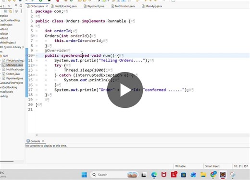Click the taskbar Search box

pyautogui.click(x=114, y=175)
